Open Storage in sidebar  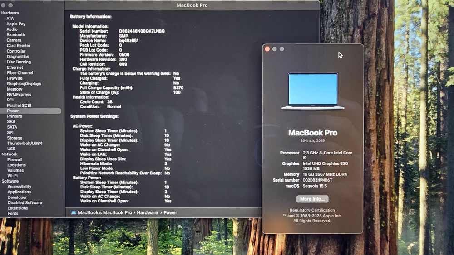[x=15, y=138]
